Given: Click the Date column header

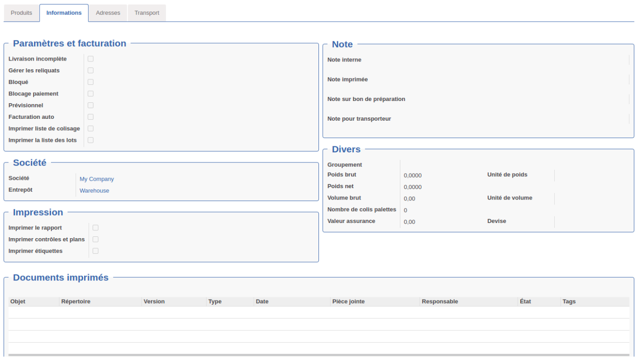Looking at the screenshot, I should [292, 301].
